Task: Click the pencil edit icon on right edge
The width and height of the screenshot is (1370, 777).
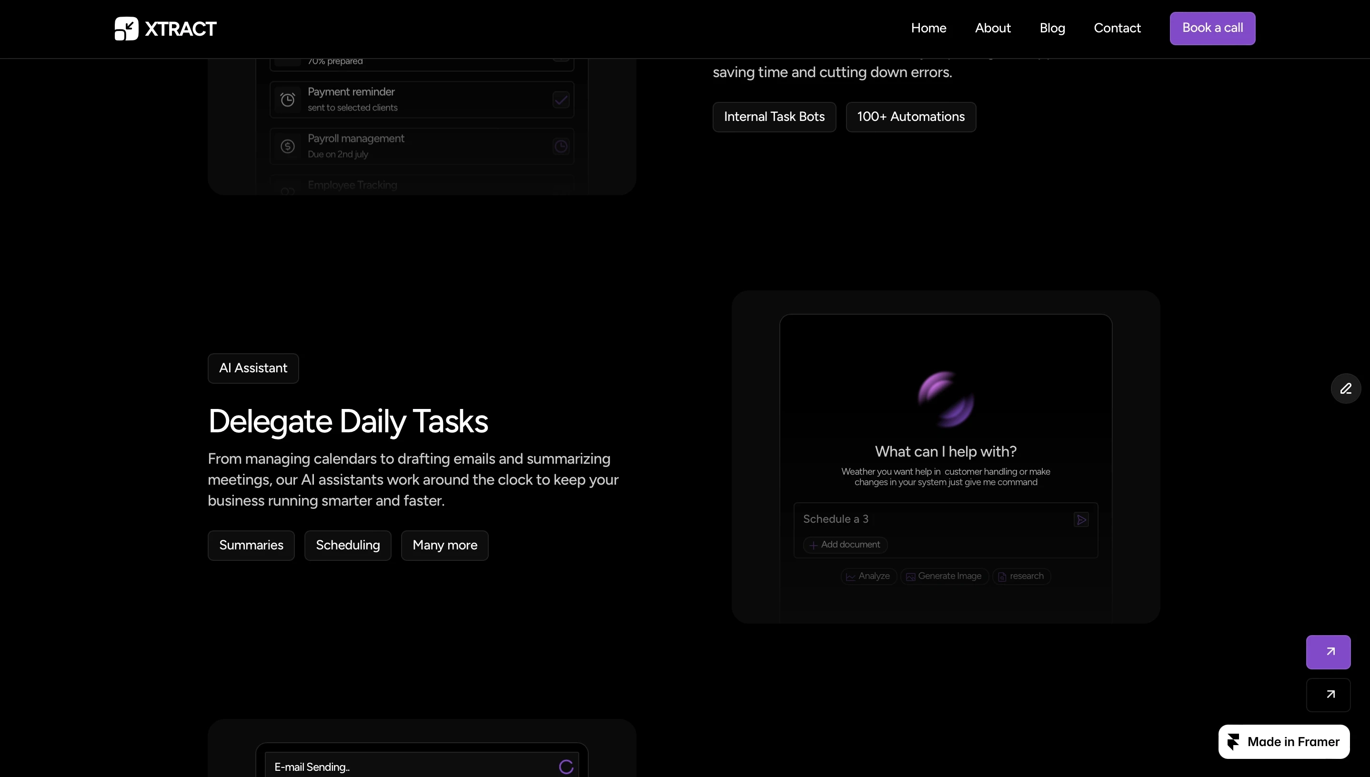Action: pos(1345,388)
